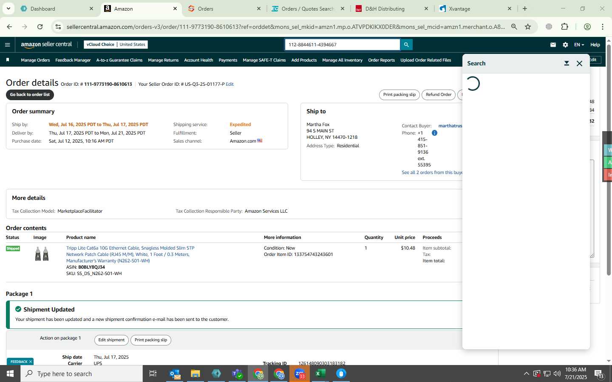Collapse the Search panel
The image size is (612, 382).
tap(567, 63)
